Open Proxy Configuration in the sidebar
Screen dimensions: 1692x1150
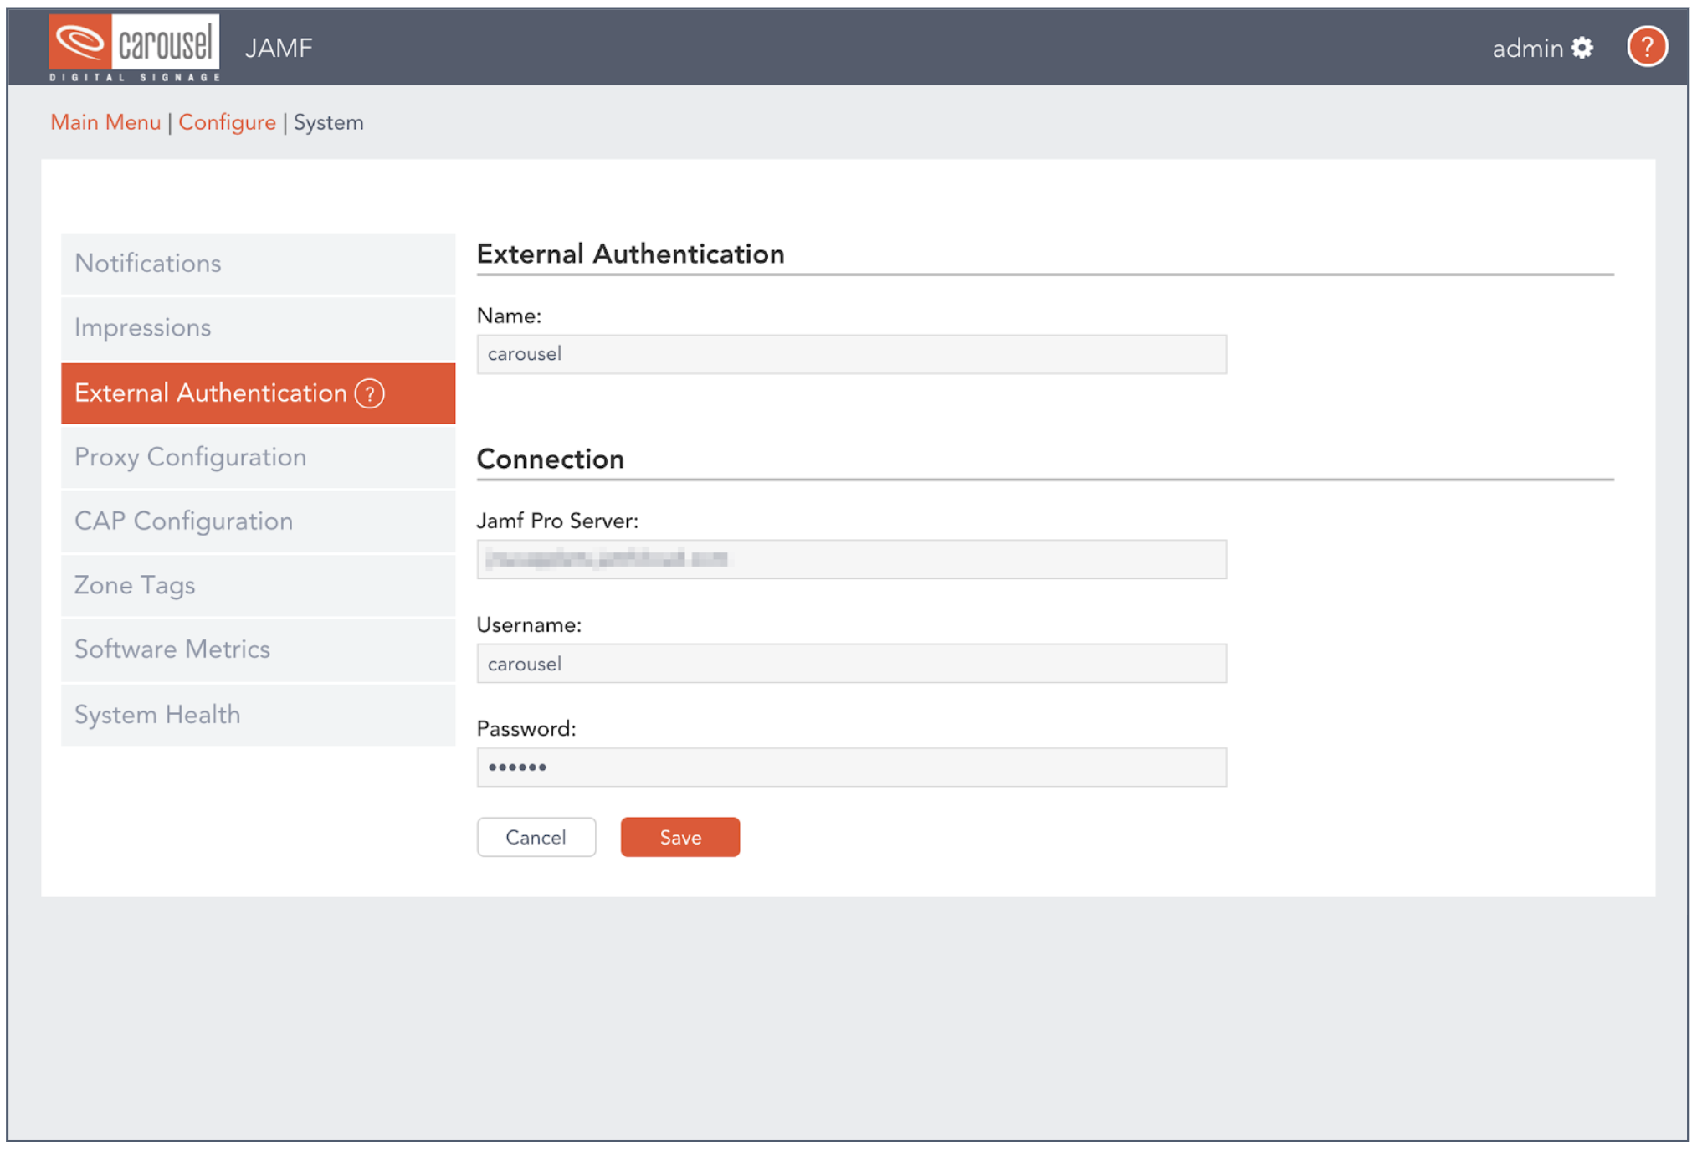tap(258, 458)
